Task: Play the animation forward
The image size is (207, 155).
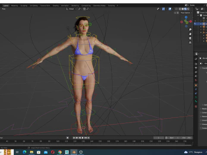Action: (x=83, y=138)
